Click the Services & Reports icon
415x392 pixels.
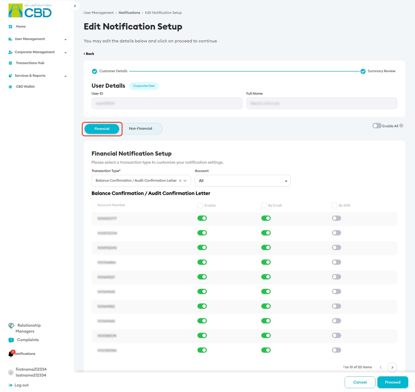[10, 76]
